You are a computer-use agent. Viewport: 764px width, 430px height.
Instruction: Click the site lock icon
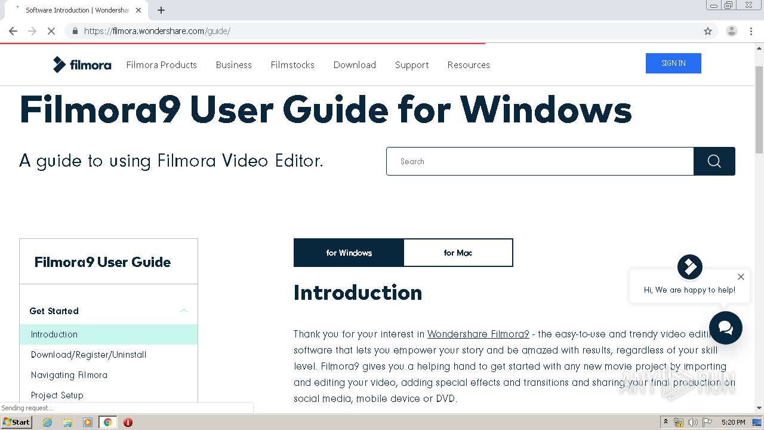pyautogui.click(x=75, y=31)
